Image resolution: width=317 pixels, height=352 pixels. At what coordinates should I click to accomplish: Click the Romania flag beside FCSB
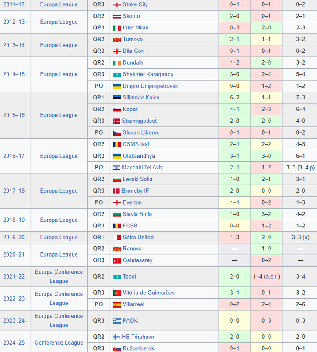(117, 226)
